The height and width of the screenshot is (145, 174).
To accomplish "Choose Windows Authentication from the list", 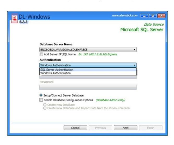I will 88,73.
